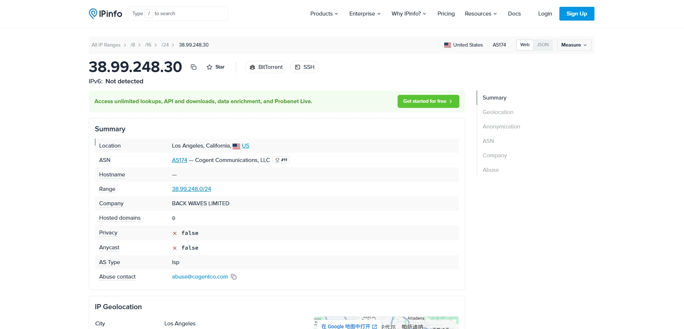Click the IPinfo logo
The image size is (684, 329).
click(x=105, y=14)
